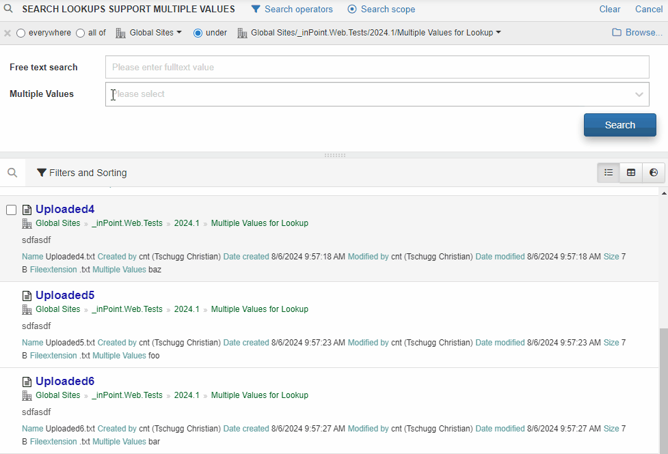Select the everywhere radio option
This screenshot has width=668, height=454.
21,33
